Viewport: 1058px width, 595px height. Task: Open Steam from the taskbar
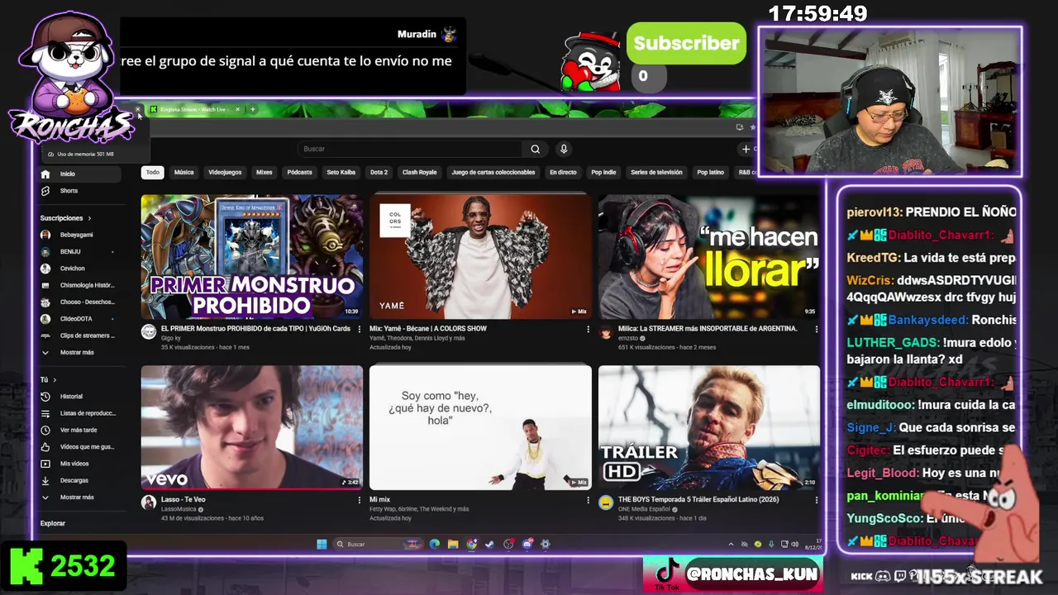tap(489, 544)
